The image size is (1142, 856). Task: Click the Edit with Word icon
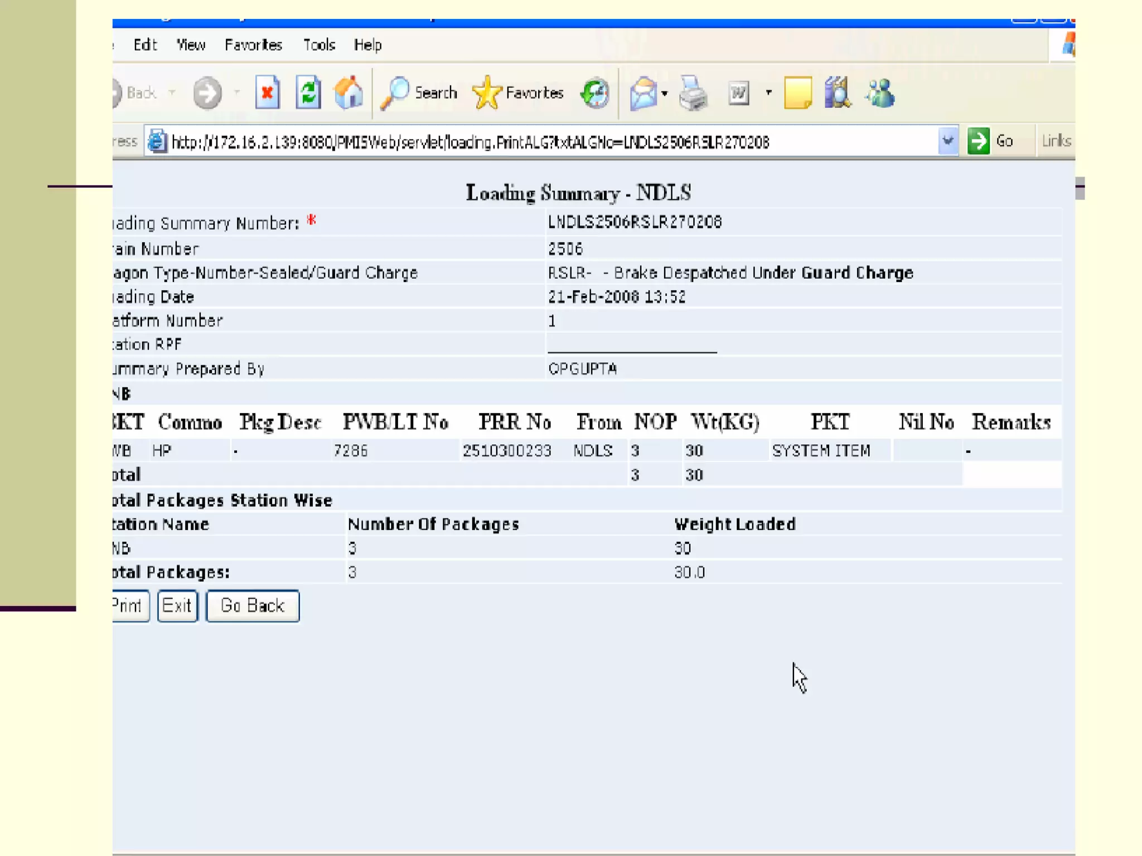[x=739, y=93]
